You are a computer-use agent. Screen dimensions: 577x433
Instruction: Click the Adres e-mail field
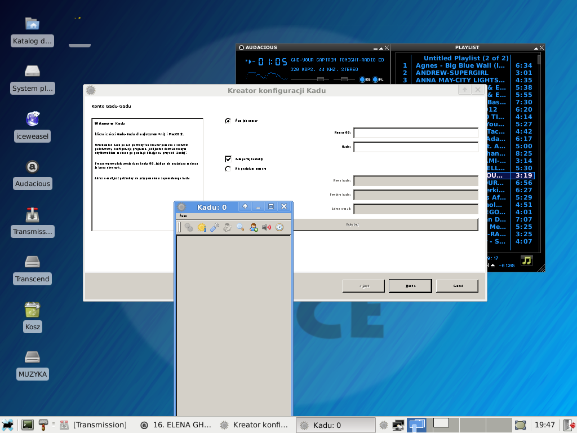[x=416, y=209]
